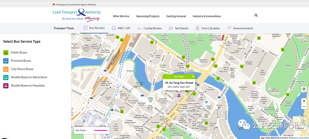Open the site search magnifier icon

(x=256, y=15)
